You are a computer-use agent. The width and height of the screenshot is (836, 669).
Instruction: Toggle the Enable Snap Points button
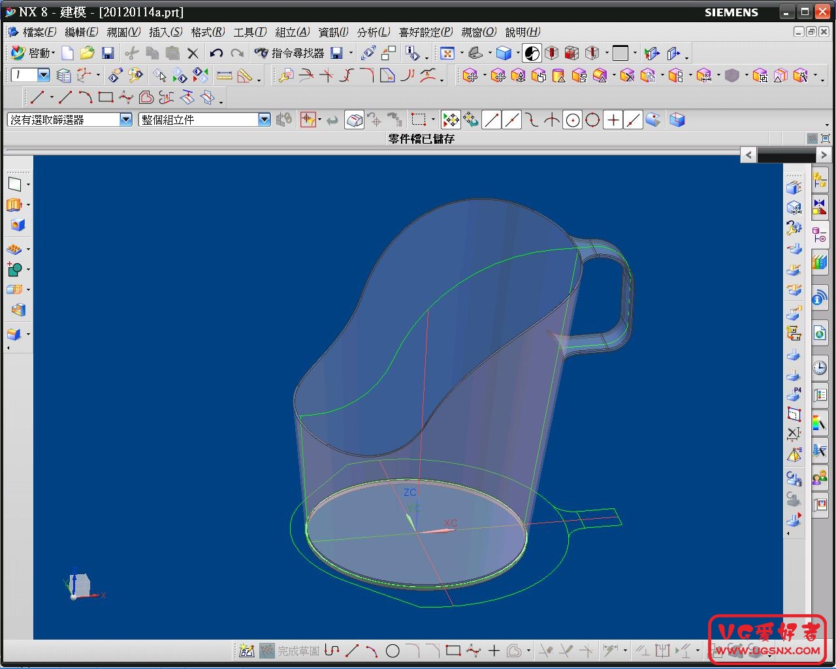pyautogui.click(x=451, y=120)
